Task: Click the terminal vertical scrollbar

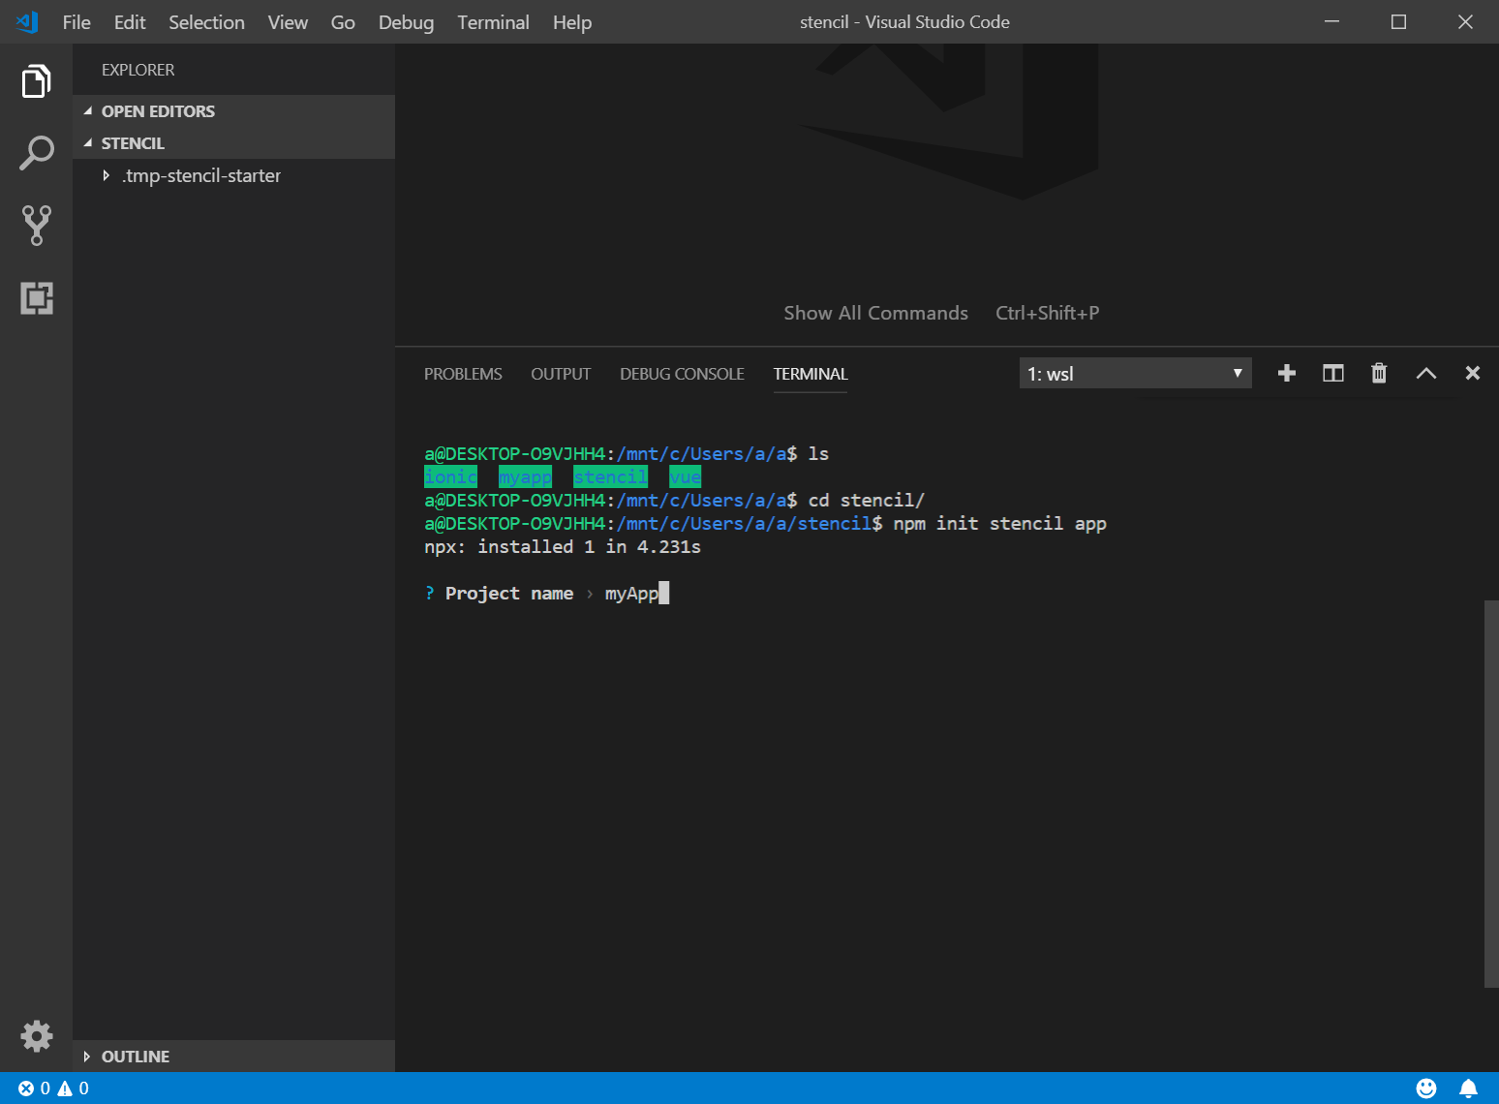Action: click(1490, 794)
